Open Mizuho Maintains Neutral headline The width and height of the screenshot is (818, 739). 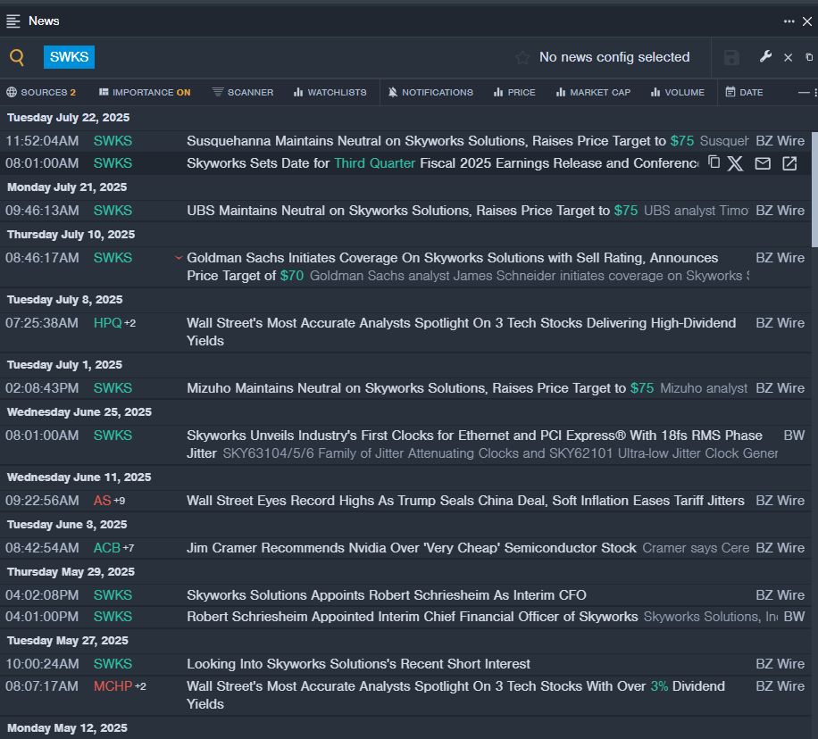420,388
